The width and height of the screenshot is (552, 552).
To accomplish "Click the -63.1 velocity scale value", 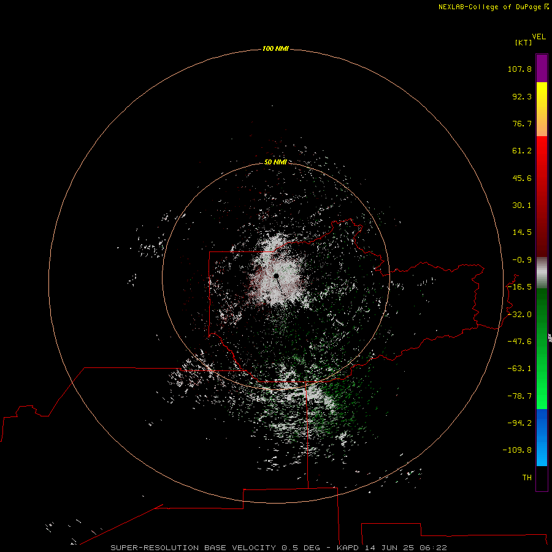I will [x=519, y=369].
